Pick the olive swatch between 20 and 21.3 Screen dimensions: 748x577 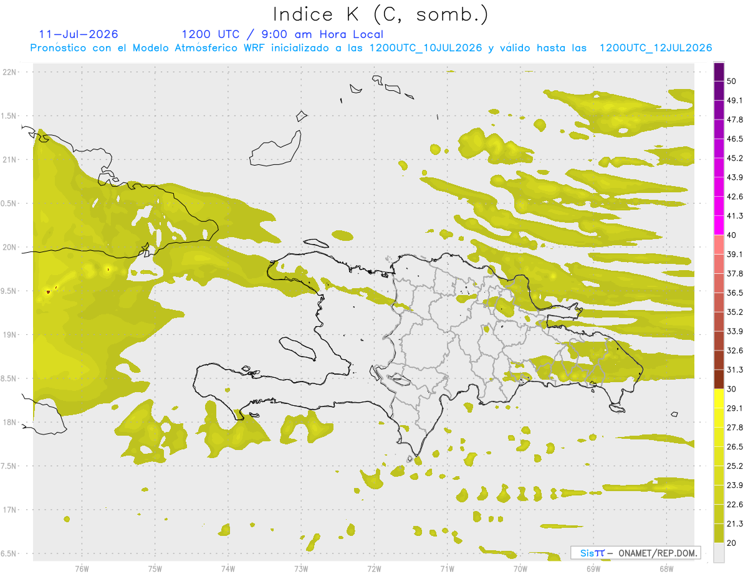719,533
